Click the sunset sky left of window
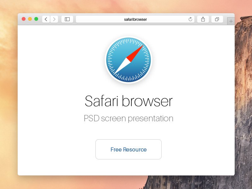 pos(9,94)
